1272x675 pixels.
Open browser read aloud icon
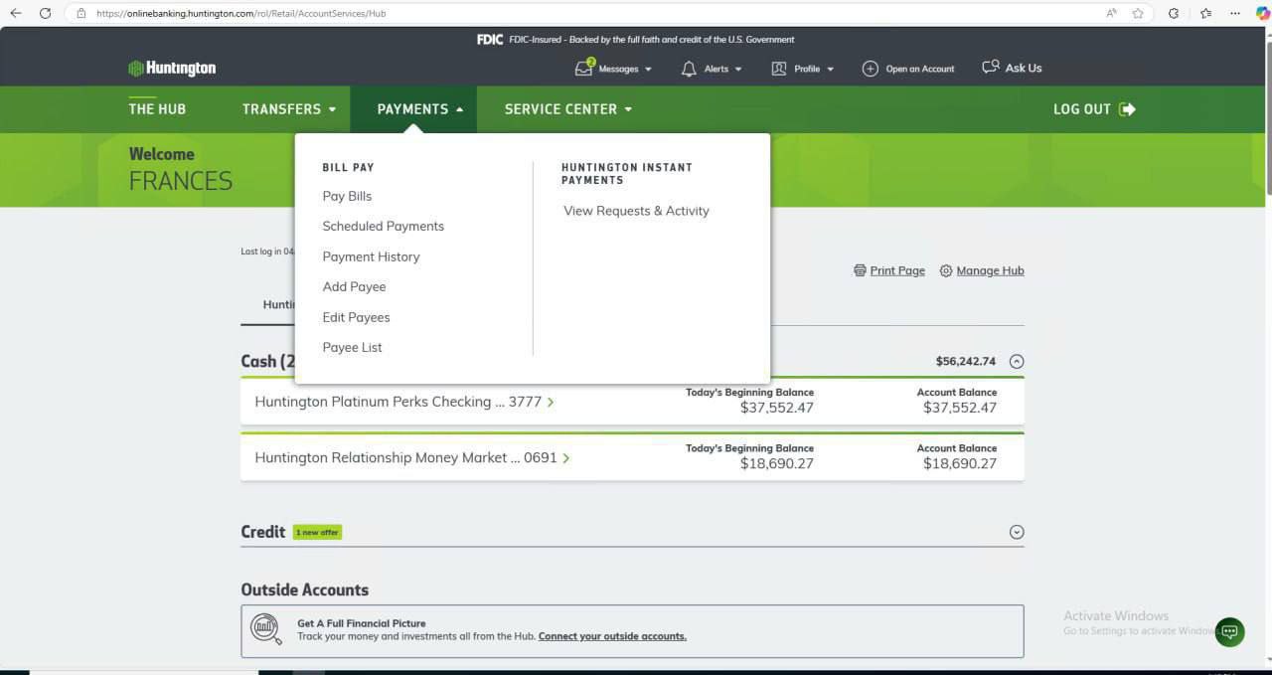tap(1111, 13)
